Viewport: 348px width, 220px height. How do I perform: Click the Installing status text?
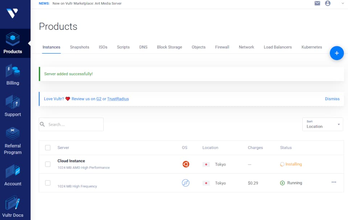[294, 164]
